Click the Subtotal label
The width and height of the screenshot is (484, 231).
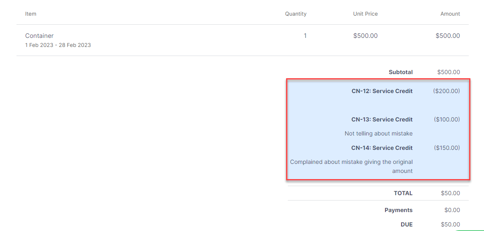[401, 72]
